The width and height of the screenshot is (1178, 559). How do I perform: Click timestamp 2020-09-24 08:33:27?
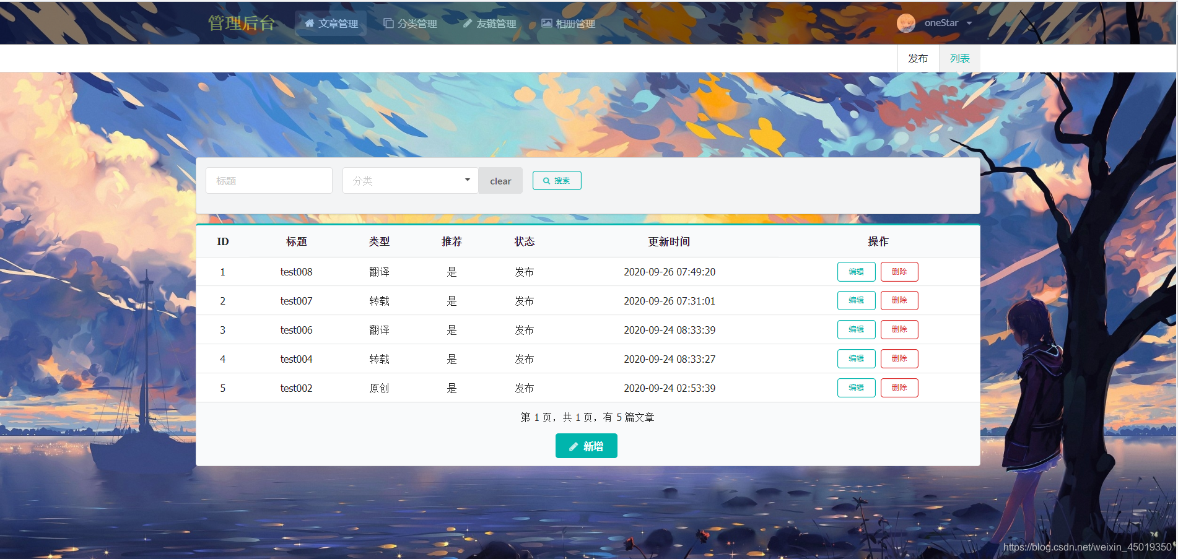point(670,359)
